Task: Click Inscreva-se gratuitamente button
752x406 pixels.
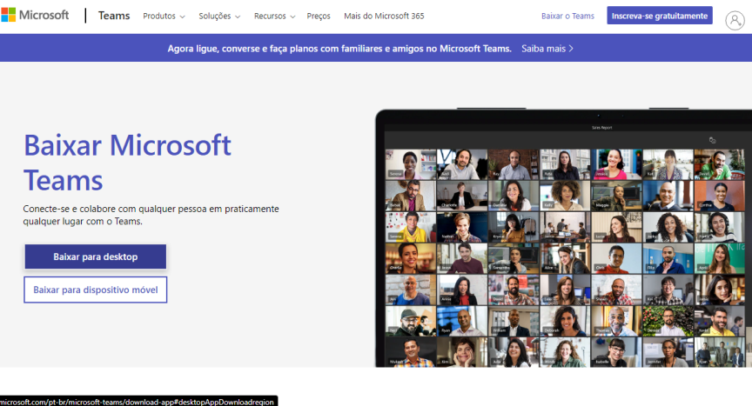Action: pyautogui.click(x=660, y=16)
